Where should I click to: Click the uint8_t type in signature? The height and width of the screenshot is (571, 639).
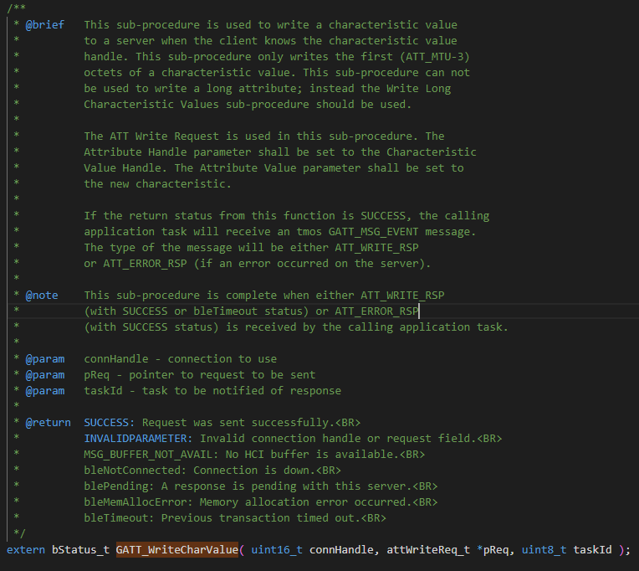click(546, 550)
